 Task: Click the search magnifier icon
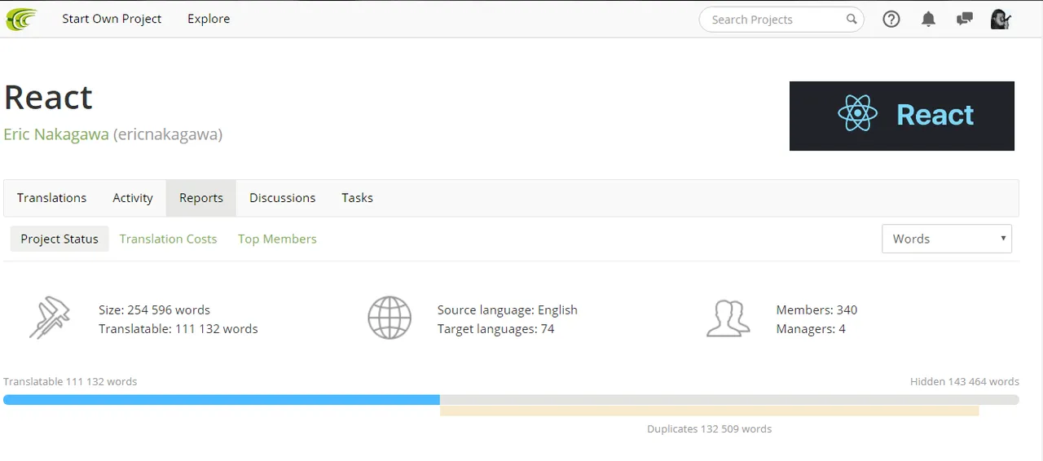(852, 19)
